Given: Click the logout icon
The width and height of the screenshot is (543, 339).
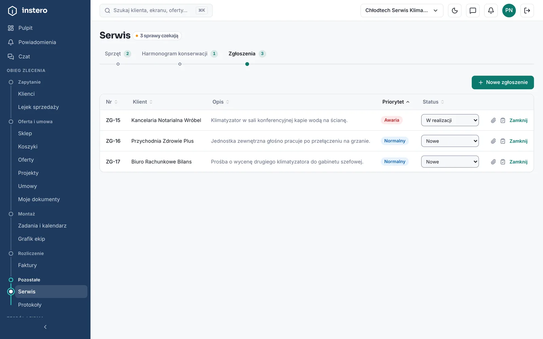Looking at the screenshot, I should point(527,11).
